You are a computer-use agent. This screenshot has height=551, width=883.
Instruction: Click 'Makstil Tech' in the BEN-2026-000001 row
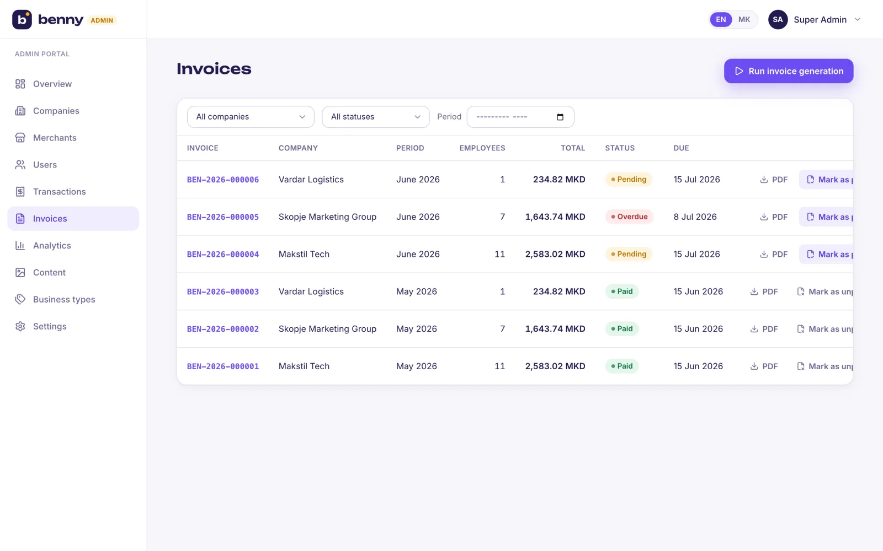click(304, 366)
